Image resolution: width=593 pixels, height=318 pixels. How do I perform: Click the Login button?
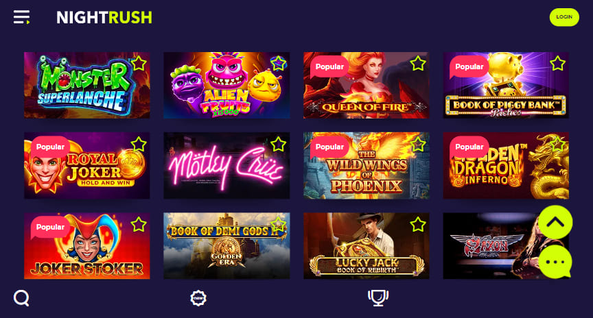[564, 17]
